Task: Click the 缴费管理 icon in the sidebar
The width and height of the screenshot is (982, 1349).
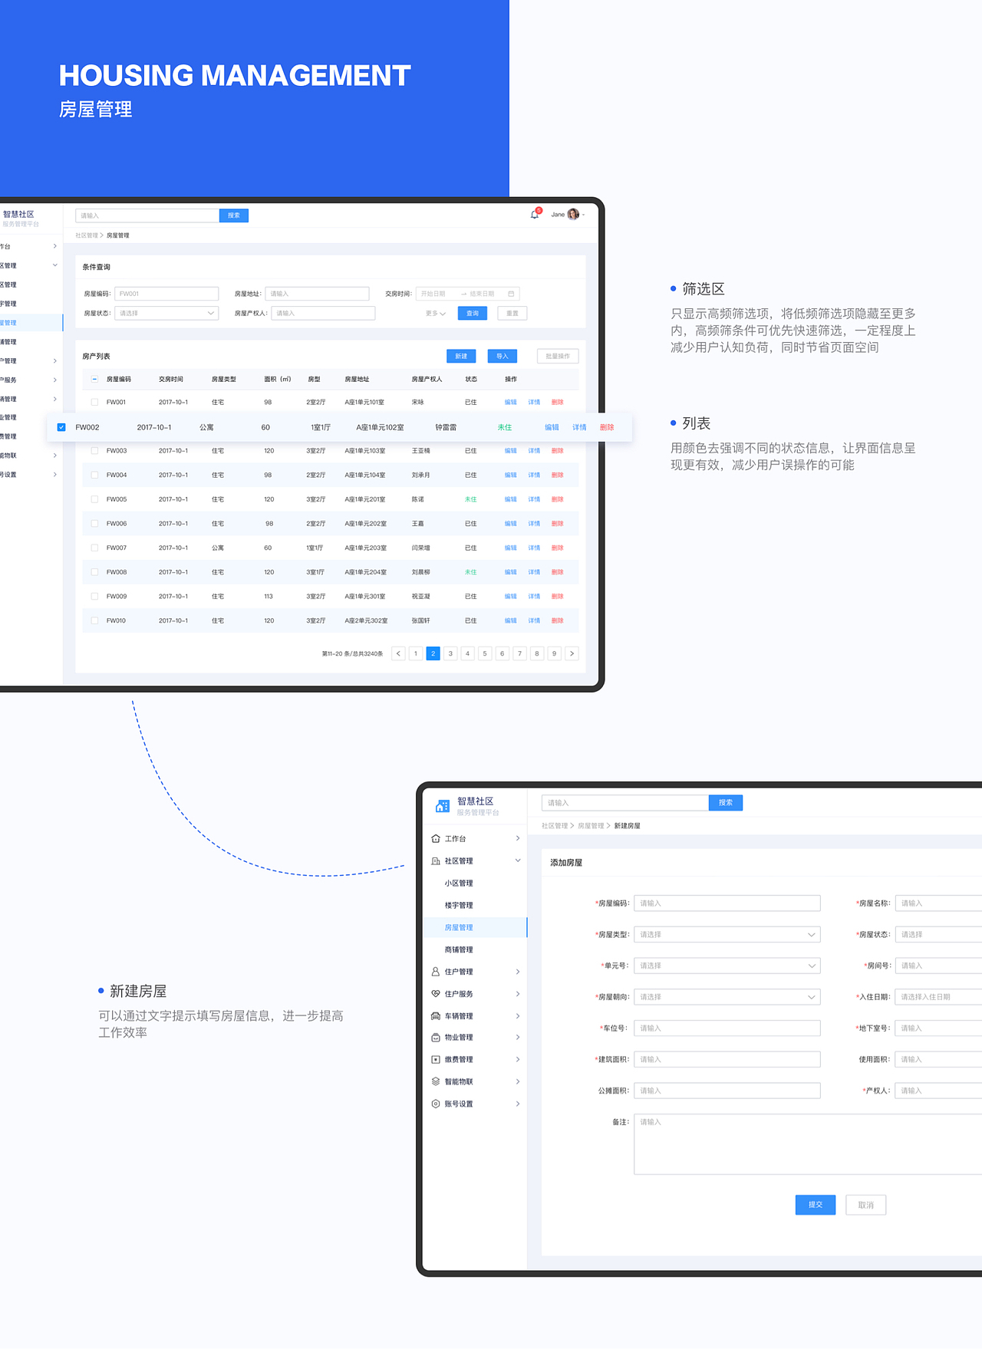Action: 436,1060
